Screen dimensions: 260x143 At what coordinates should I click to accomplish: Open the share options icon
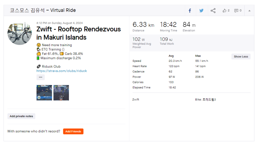tap(213, 10)
